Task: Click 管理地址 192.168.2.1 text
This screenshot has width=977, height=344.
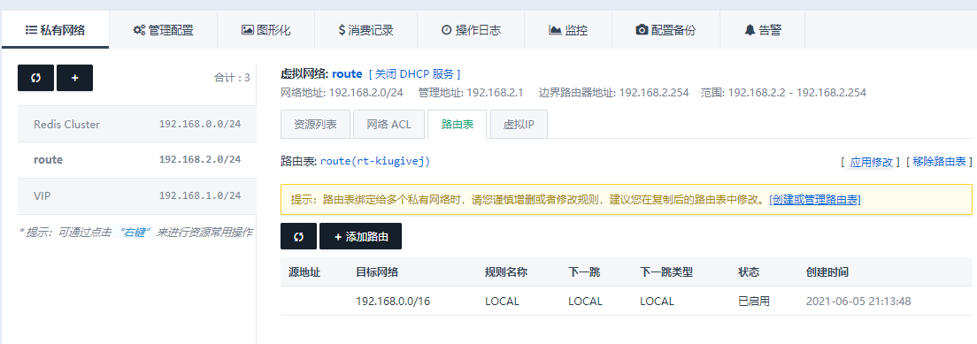Action: (471, 93)
